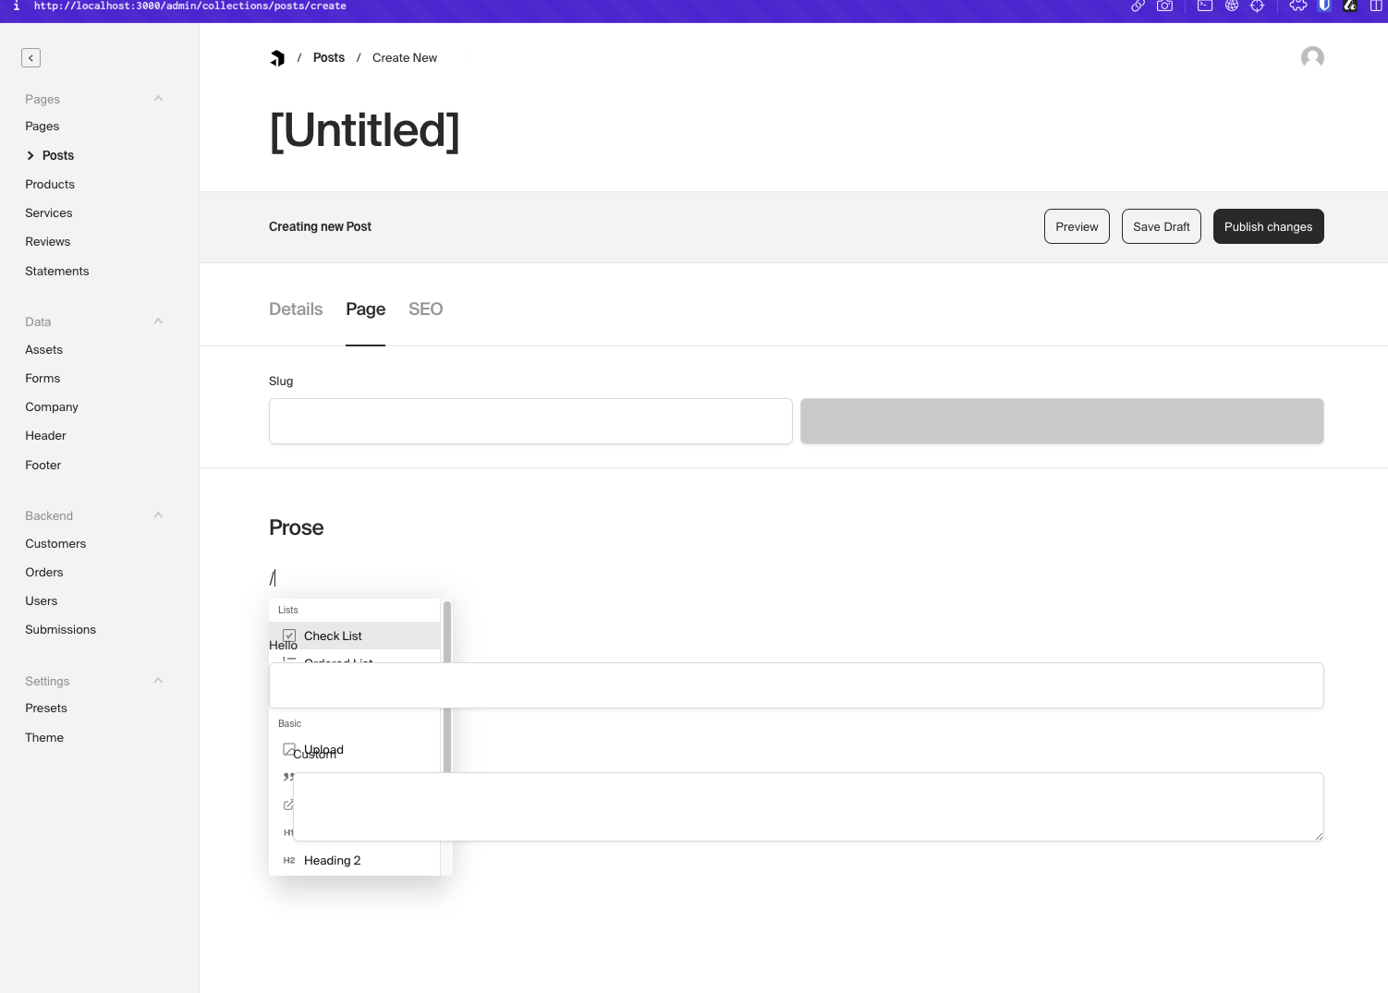Click the Publish changes button

click(x=1268, y=226)
